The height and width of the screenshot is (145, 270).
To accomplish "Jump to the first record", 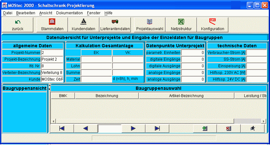I will coord(62,128).
